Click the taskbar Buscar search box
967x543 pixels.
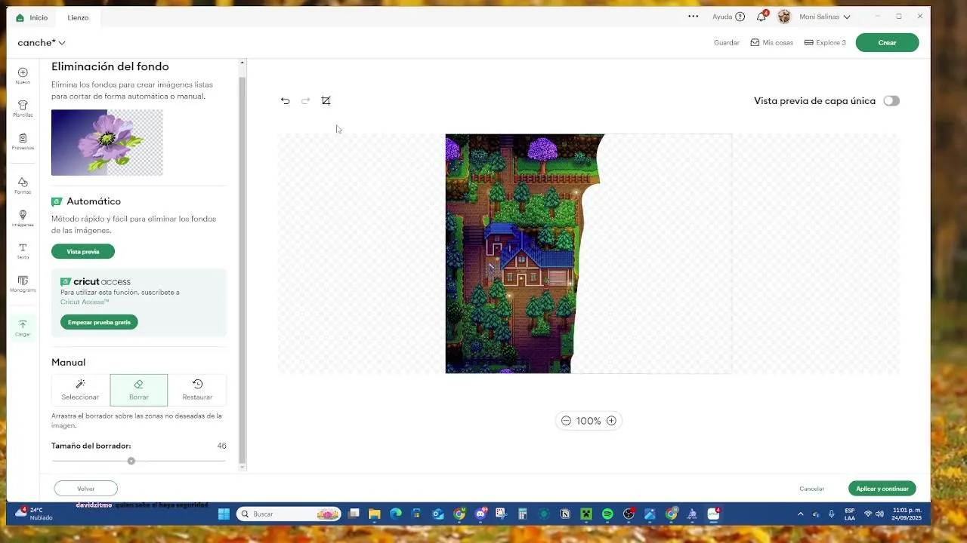289,514
